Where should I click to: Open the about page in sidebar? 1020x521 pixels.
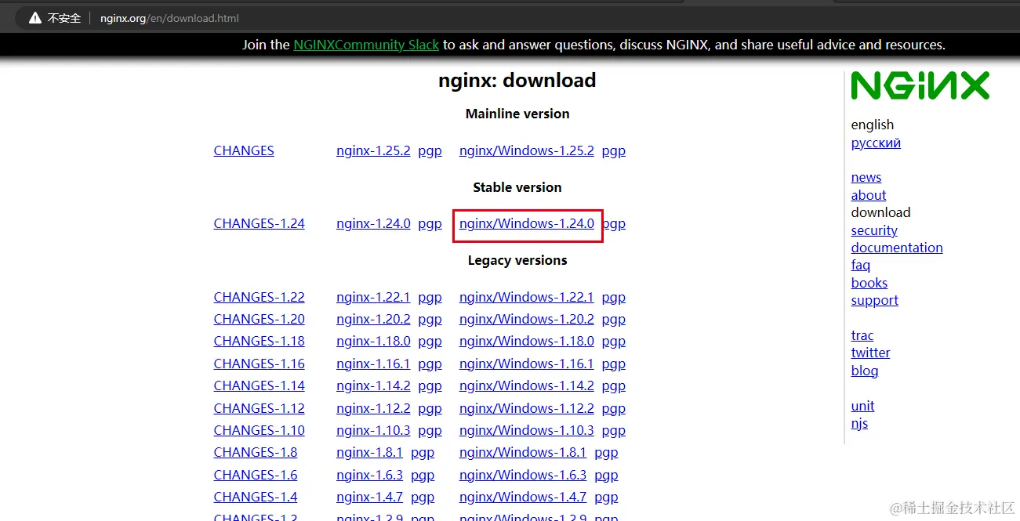(869, 195)
